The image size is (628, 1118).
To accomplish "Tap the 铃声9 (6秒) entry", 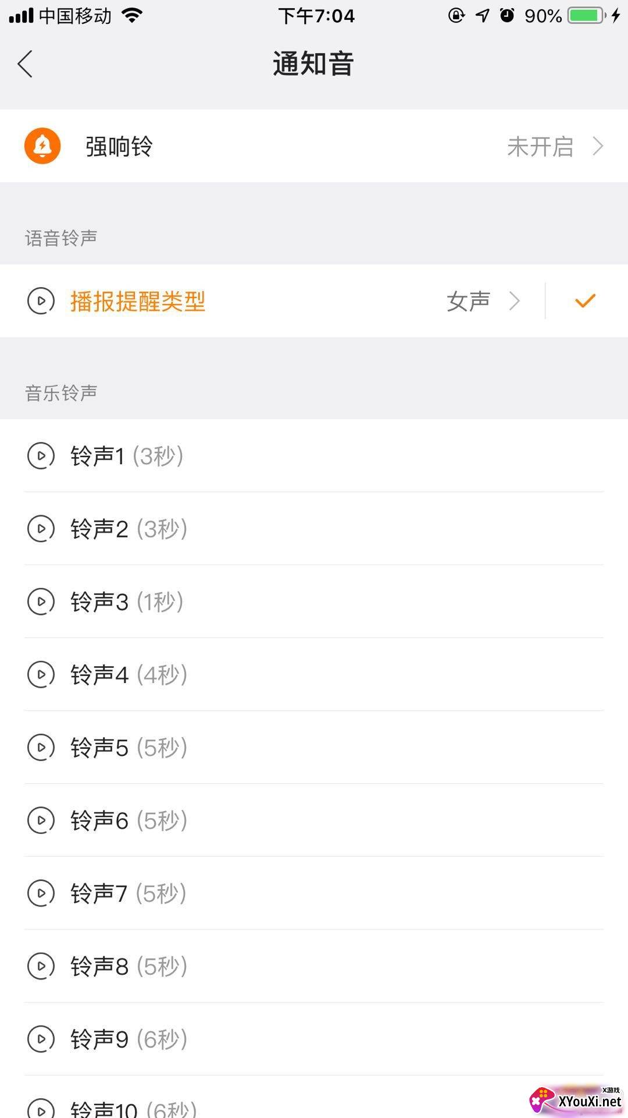I will click(129, 1039).
